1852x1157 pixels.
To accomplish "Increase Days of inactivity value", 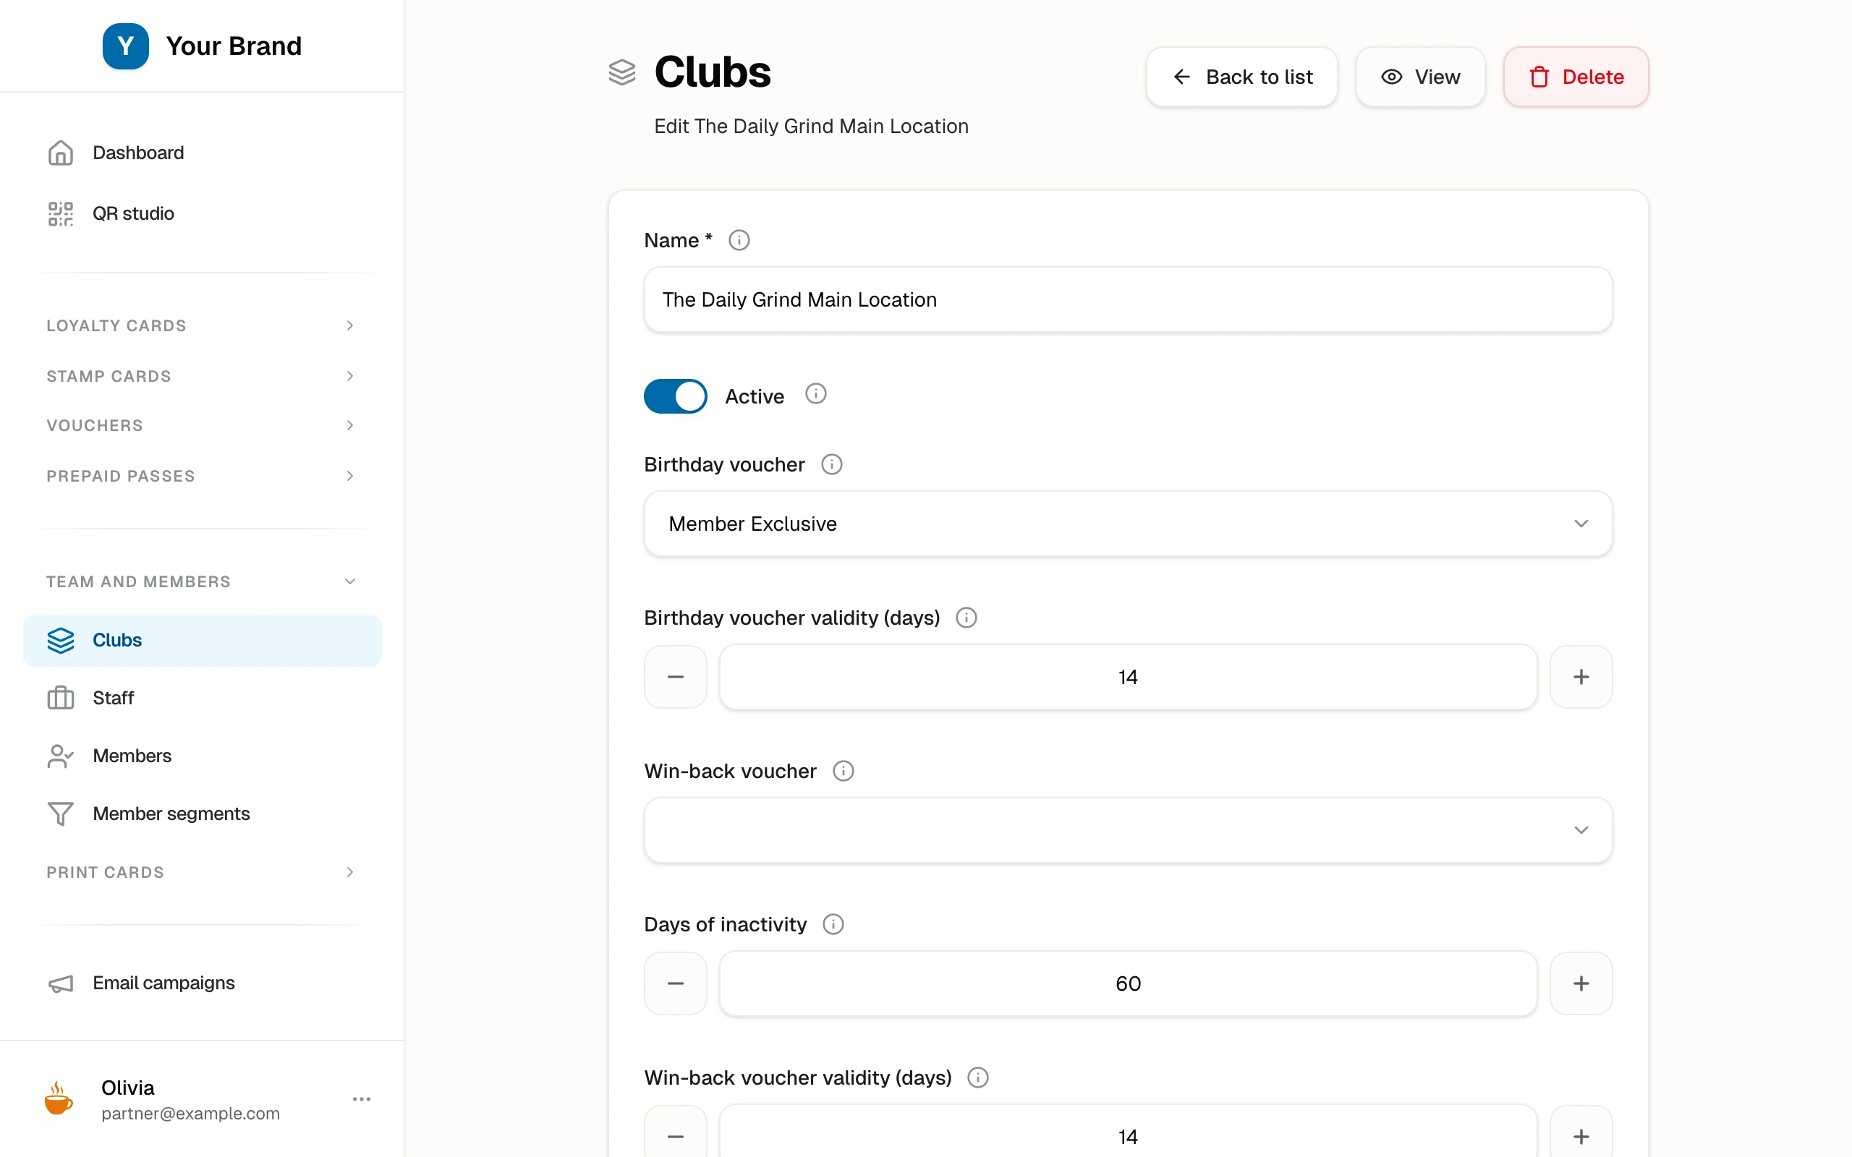I will pos(1581,983).
